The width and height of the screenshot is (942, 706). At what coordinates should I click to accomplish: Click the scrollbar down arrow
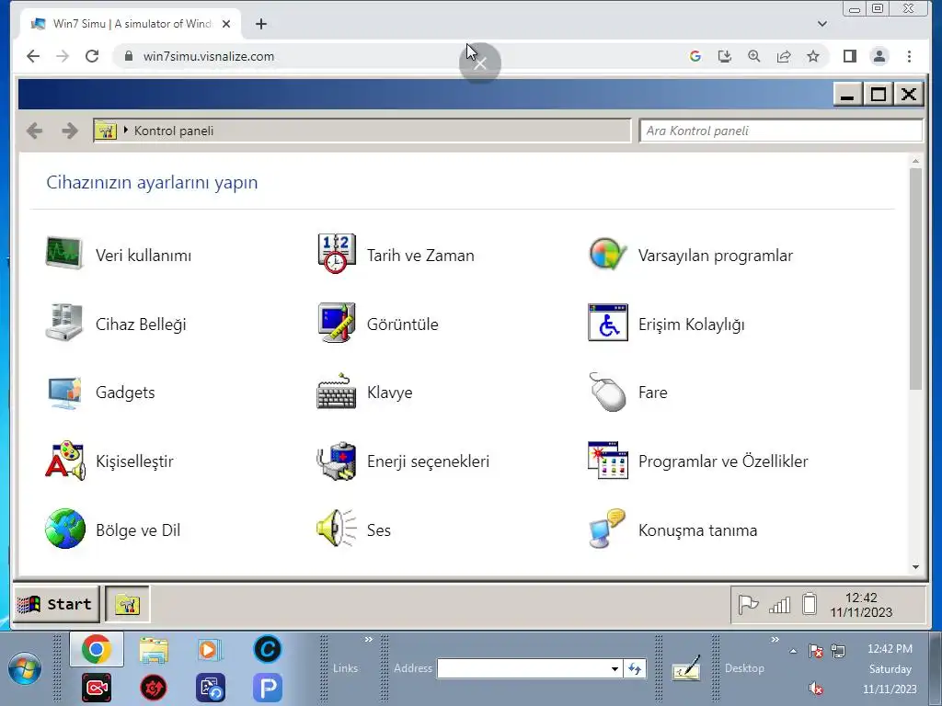point(915,566)
